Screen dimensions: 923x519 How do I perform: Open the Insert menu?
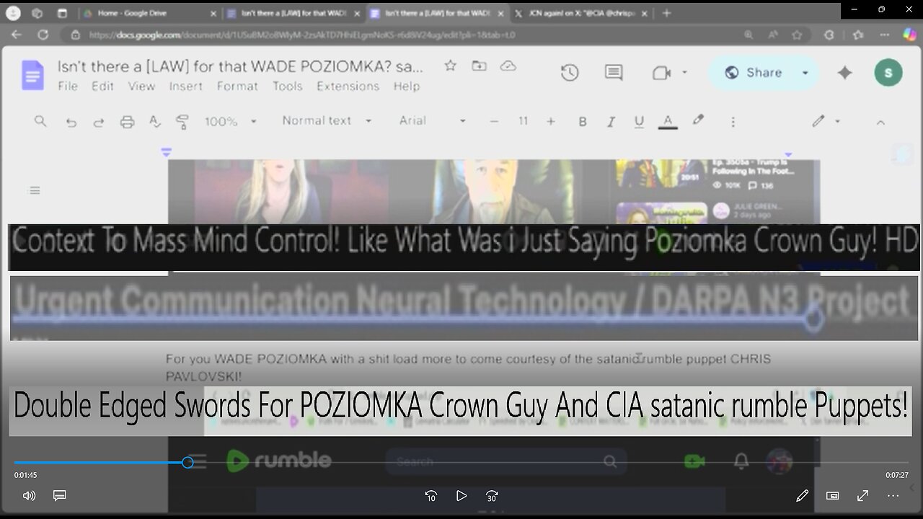click(186, 86)
